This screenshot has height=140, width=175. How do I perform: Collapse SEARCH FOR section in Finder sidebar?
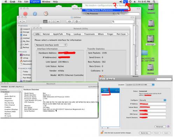click(x=19, y=69)
